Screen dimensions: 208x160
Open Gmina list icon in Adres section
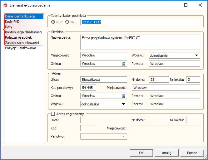[x=123, y=96]
